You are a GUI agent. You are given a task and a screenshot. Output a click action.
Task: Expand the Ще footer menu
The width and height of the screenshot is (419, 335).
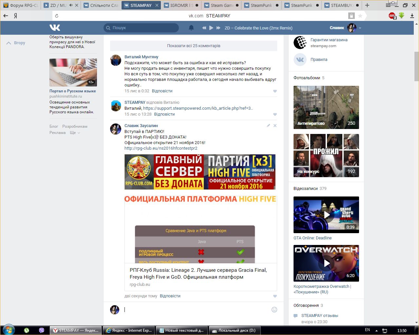point(75,133)
